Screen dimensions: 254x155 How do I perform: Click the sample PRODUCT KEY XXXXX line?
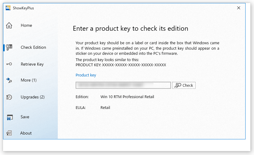121,65
